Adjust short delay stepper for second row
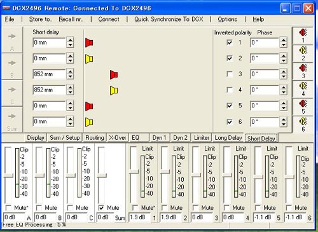 click(70, 58)
